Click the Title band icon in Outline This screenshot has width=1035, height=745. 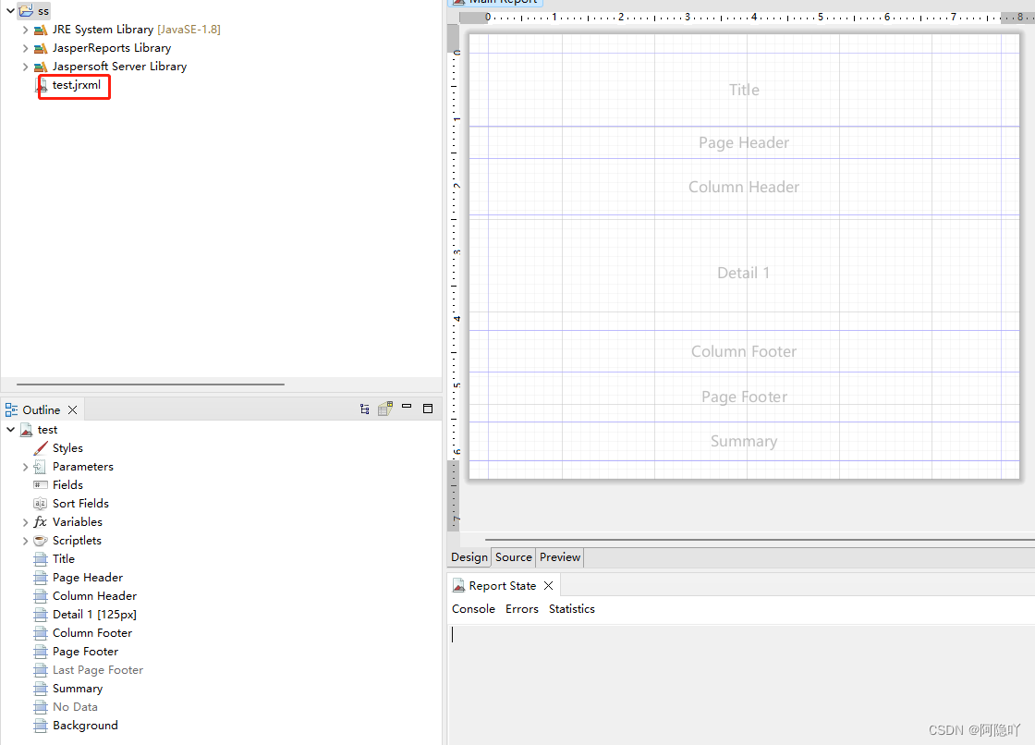[x=41, y=559]
